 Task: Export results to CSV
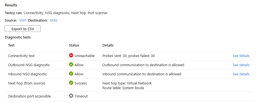coord(23,29)
